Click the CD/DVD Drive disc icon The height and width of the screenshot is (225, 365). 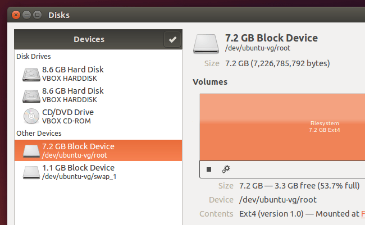(31, 116)
